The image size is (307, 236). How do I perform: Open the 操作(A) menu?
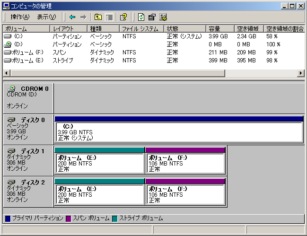point(20,17)
